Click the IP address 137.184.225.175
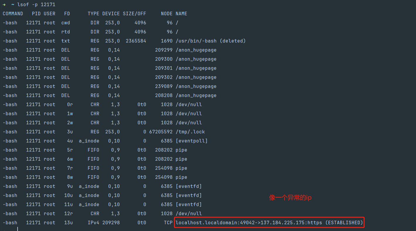 coord(283,223)
